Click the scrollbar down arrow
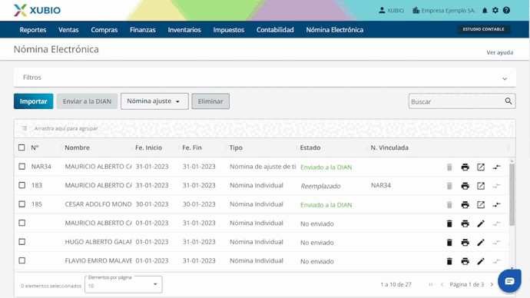530x298 pixels. 512,268
